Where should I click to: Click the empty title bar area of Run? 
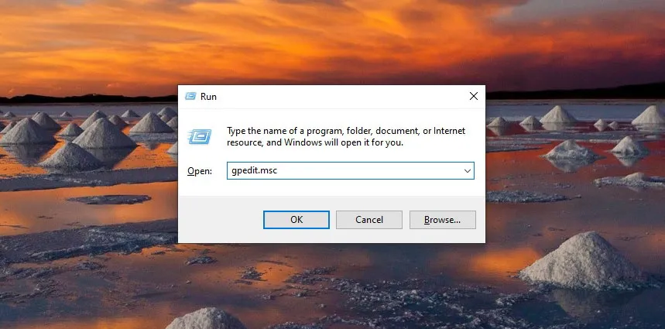tap(333, 97)
